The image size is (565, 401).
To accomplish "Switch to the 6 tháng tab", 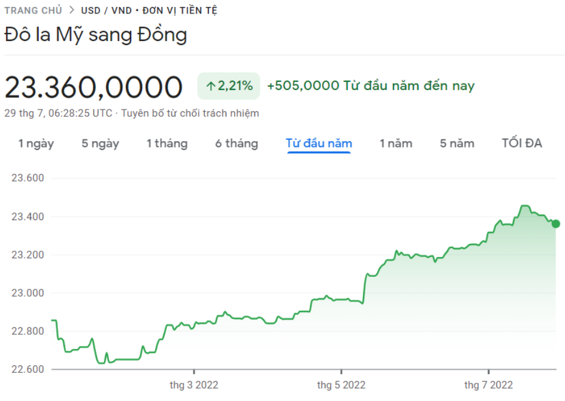I will (x=237, y=143).
